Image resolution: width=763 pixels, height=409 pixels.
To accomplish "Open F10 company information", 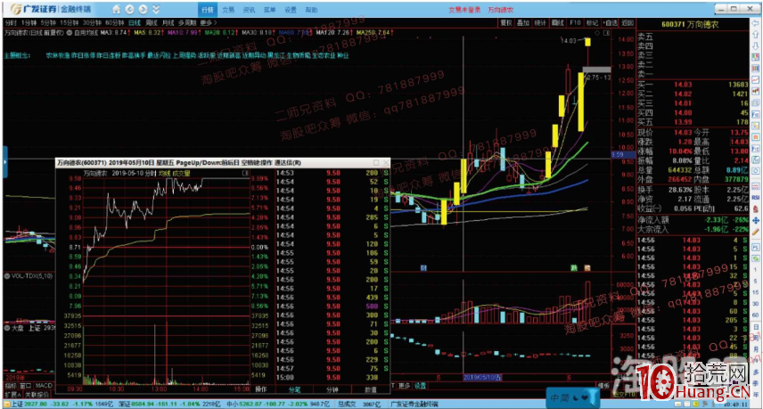I will pyautogui.click(x=575, y=23).
